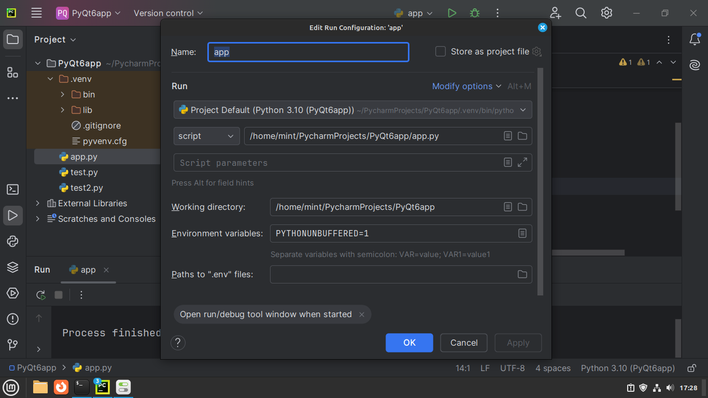Open the app run configuration selector
The width and height of the screenshot is (708, 398).
coord(413,13)
